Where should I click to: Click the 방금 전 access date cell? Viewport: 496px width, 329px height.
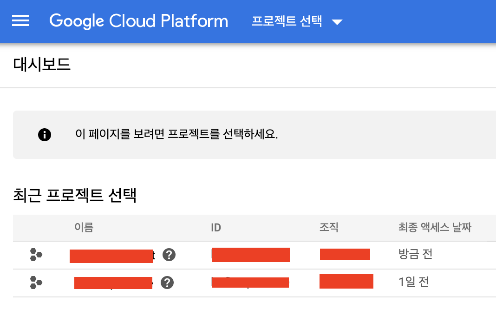click(415, 254)
